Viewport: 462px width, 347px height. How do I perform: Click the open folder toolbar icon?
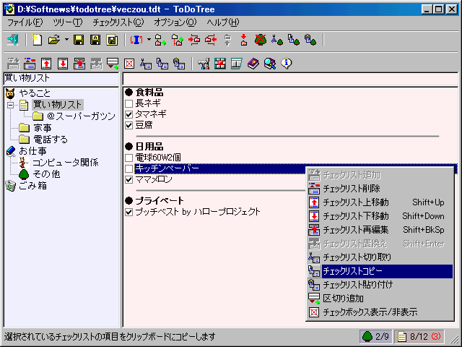click(x=54, y=40)
